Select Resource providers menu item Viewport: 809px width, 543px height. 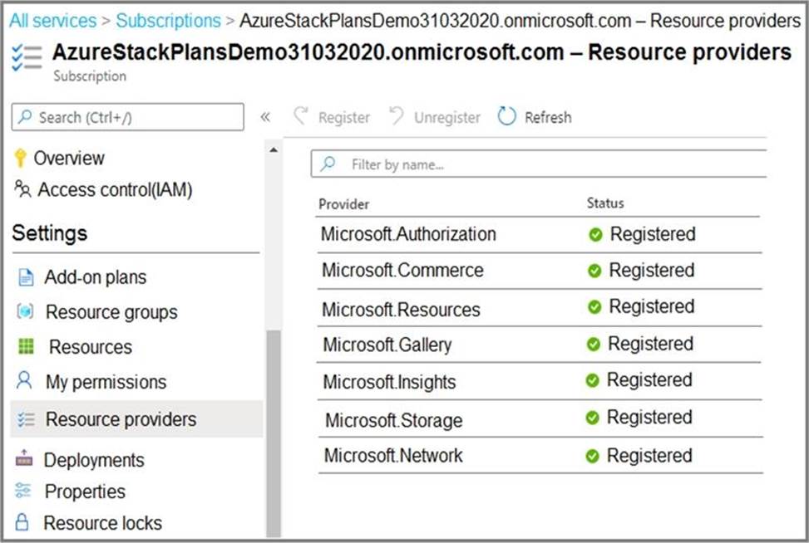pyautogui.click(x=136, y=418)
